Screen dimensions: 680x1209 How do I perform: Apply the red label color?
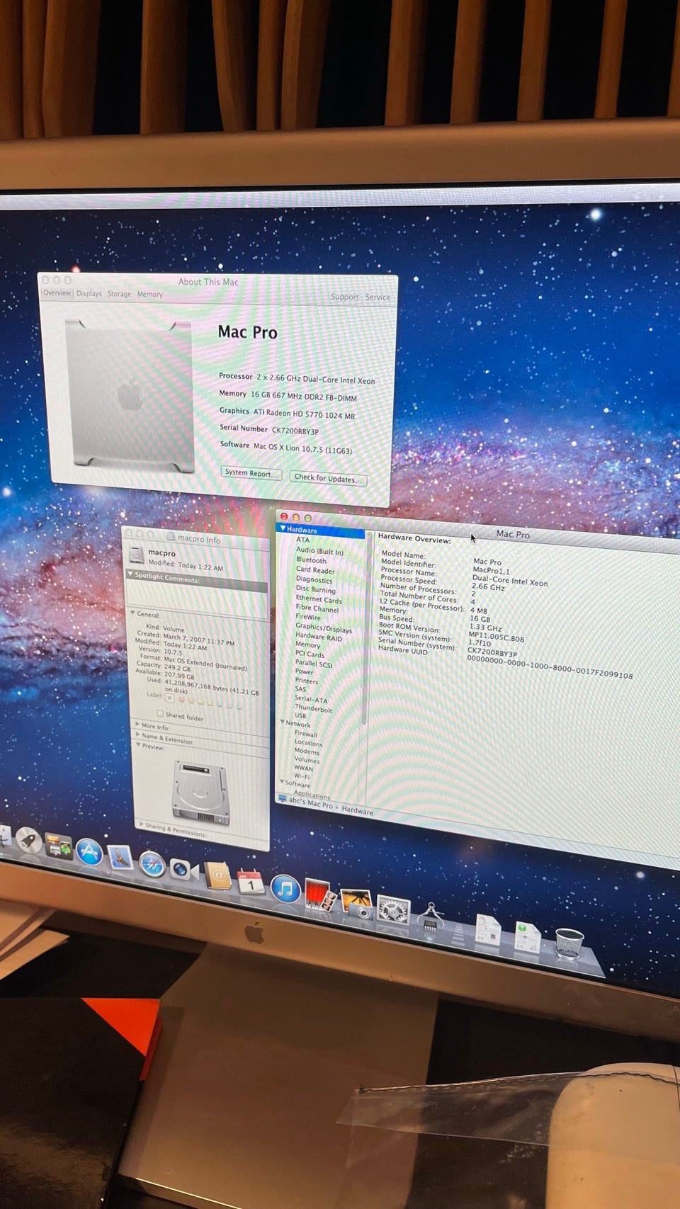(x=181, y=699)
